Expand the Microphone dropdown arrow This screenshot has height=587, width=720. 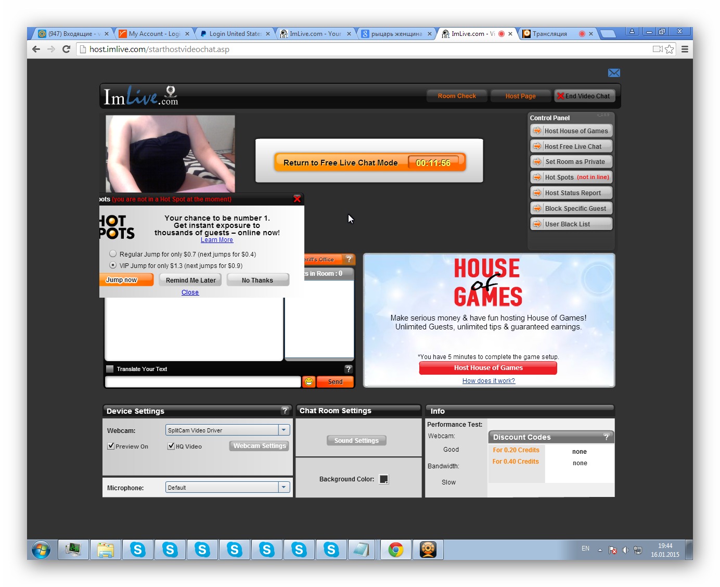click(x=284, y=487)
